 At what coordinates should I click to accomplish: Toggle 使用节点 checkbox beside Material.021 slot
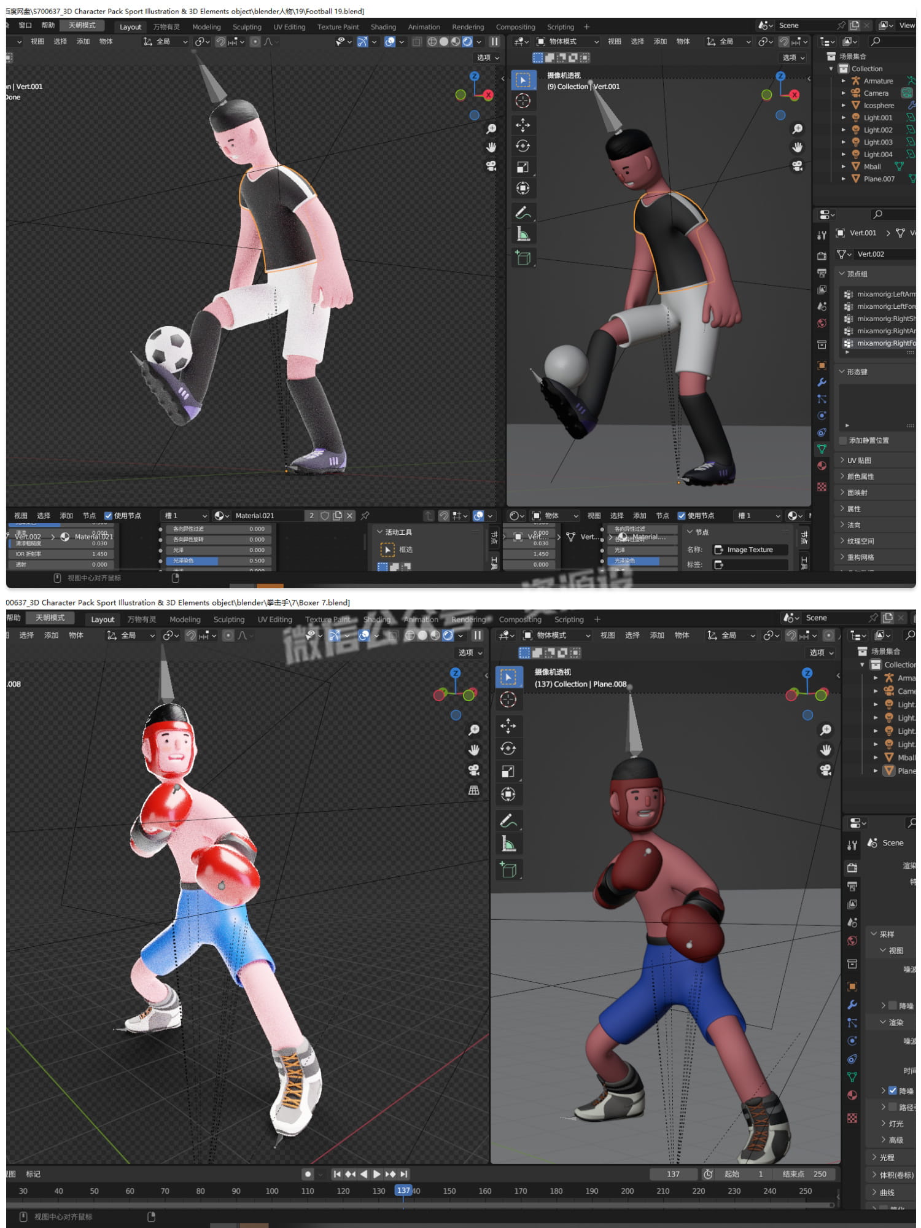[108, 516]
